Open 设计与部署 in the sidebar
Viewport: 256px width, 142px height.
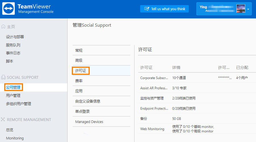pyautogui.click(x=15, y=37)
